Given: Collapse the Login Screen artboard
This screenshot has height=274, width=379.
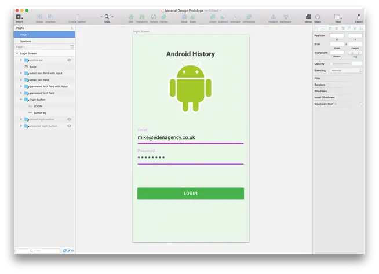Looking at the screenshot, I should coord(17,53).
